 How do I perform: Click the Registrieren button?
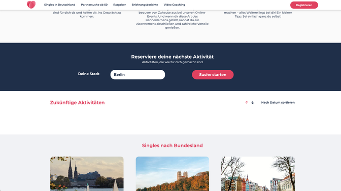tap(304, 5)
